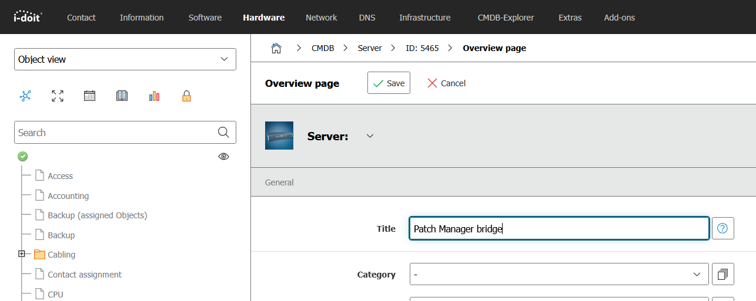Screen dimensions: 756x301
Task: Open Backup (assigned Objects) category
Action: (98, 215)
